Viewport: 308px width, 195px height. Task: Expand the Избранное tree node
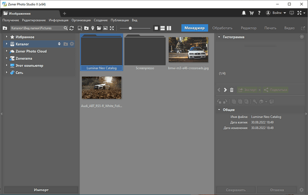[x=6, y=37]
